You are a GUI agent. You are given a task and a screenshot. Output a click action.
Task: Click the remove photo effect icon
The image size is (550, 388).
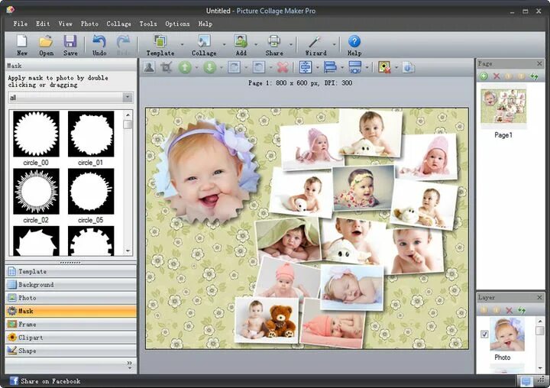tap(384, 67)
